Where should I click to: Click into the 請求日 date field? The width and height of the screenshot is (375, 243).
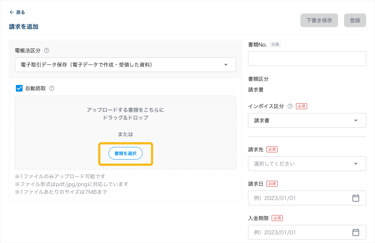point(299,198)
